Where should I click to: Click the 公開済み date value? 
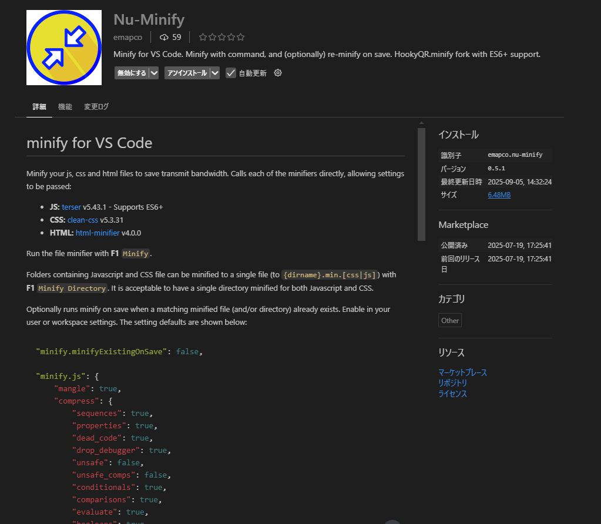pyautogui.click(x=520, y=246)
